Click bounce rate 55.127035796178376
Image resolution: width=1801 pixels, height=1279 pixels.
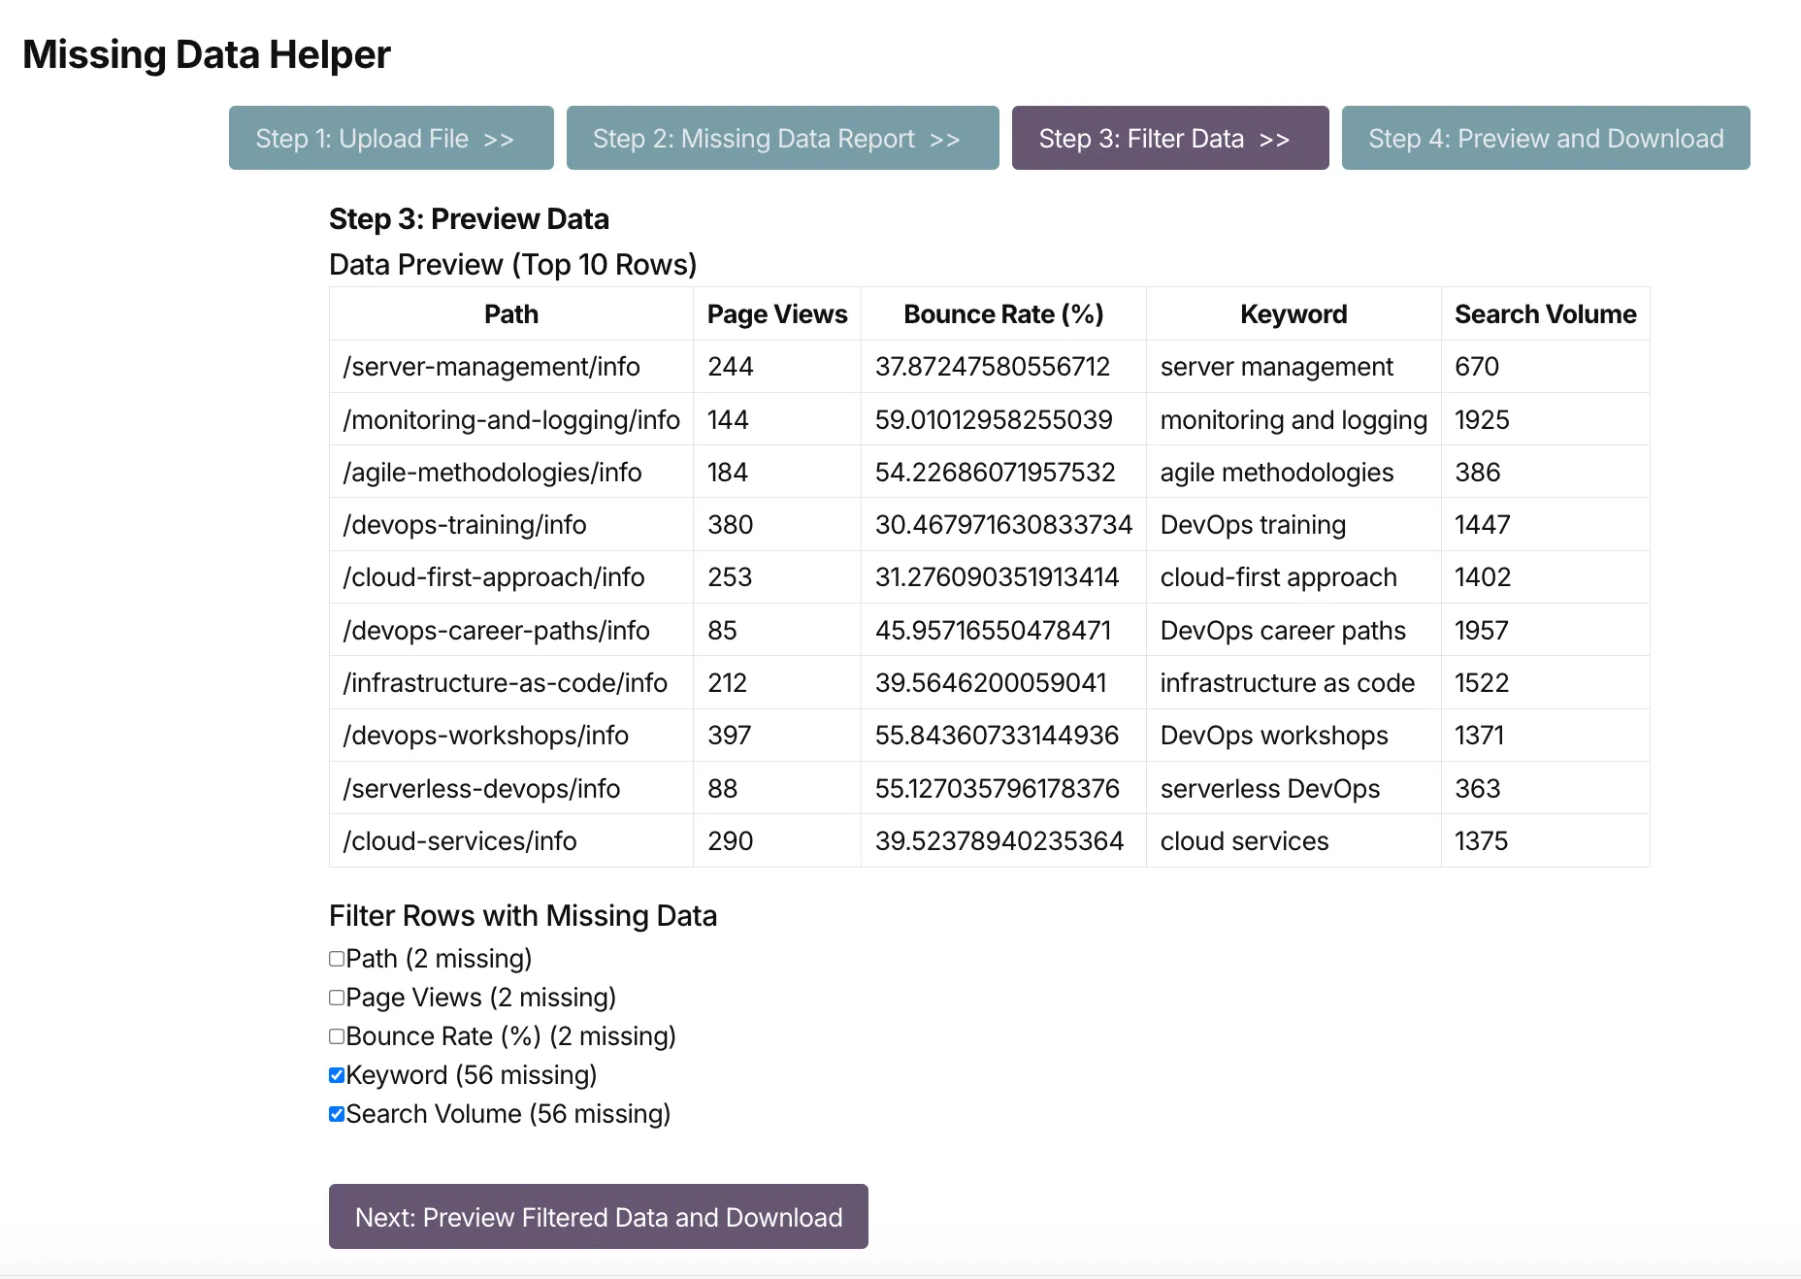(x=1003, y=788)
